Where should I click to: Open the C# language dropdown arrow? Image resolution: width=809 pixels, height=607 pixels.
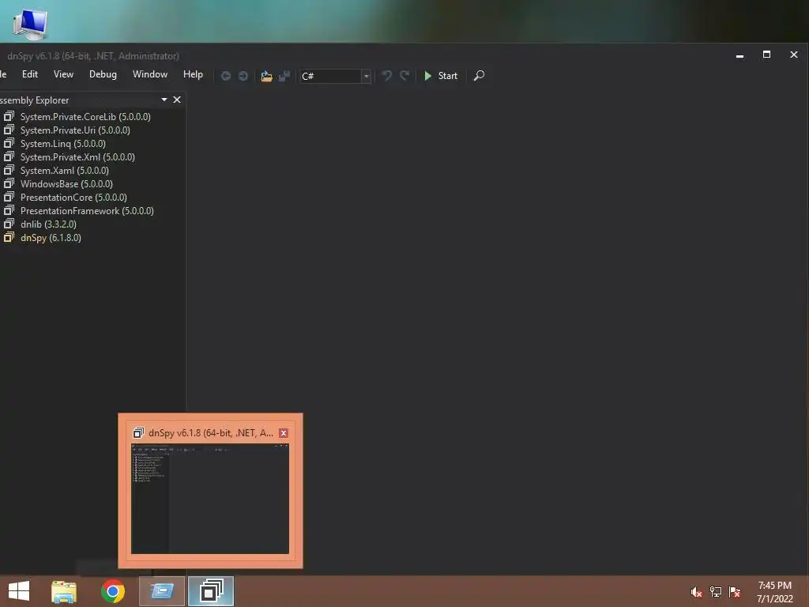click(x=366, y=76)
